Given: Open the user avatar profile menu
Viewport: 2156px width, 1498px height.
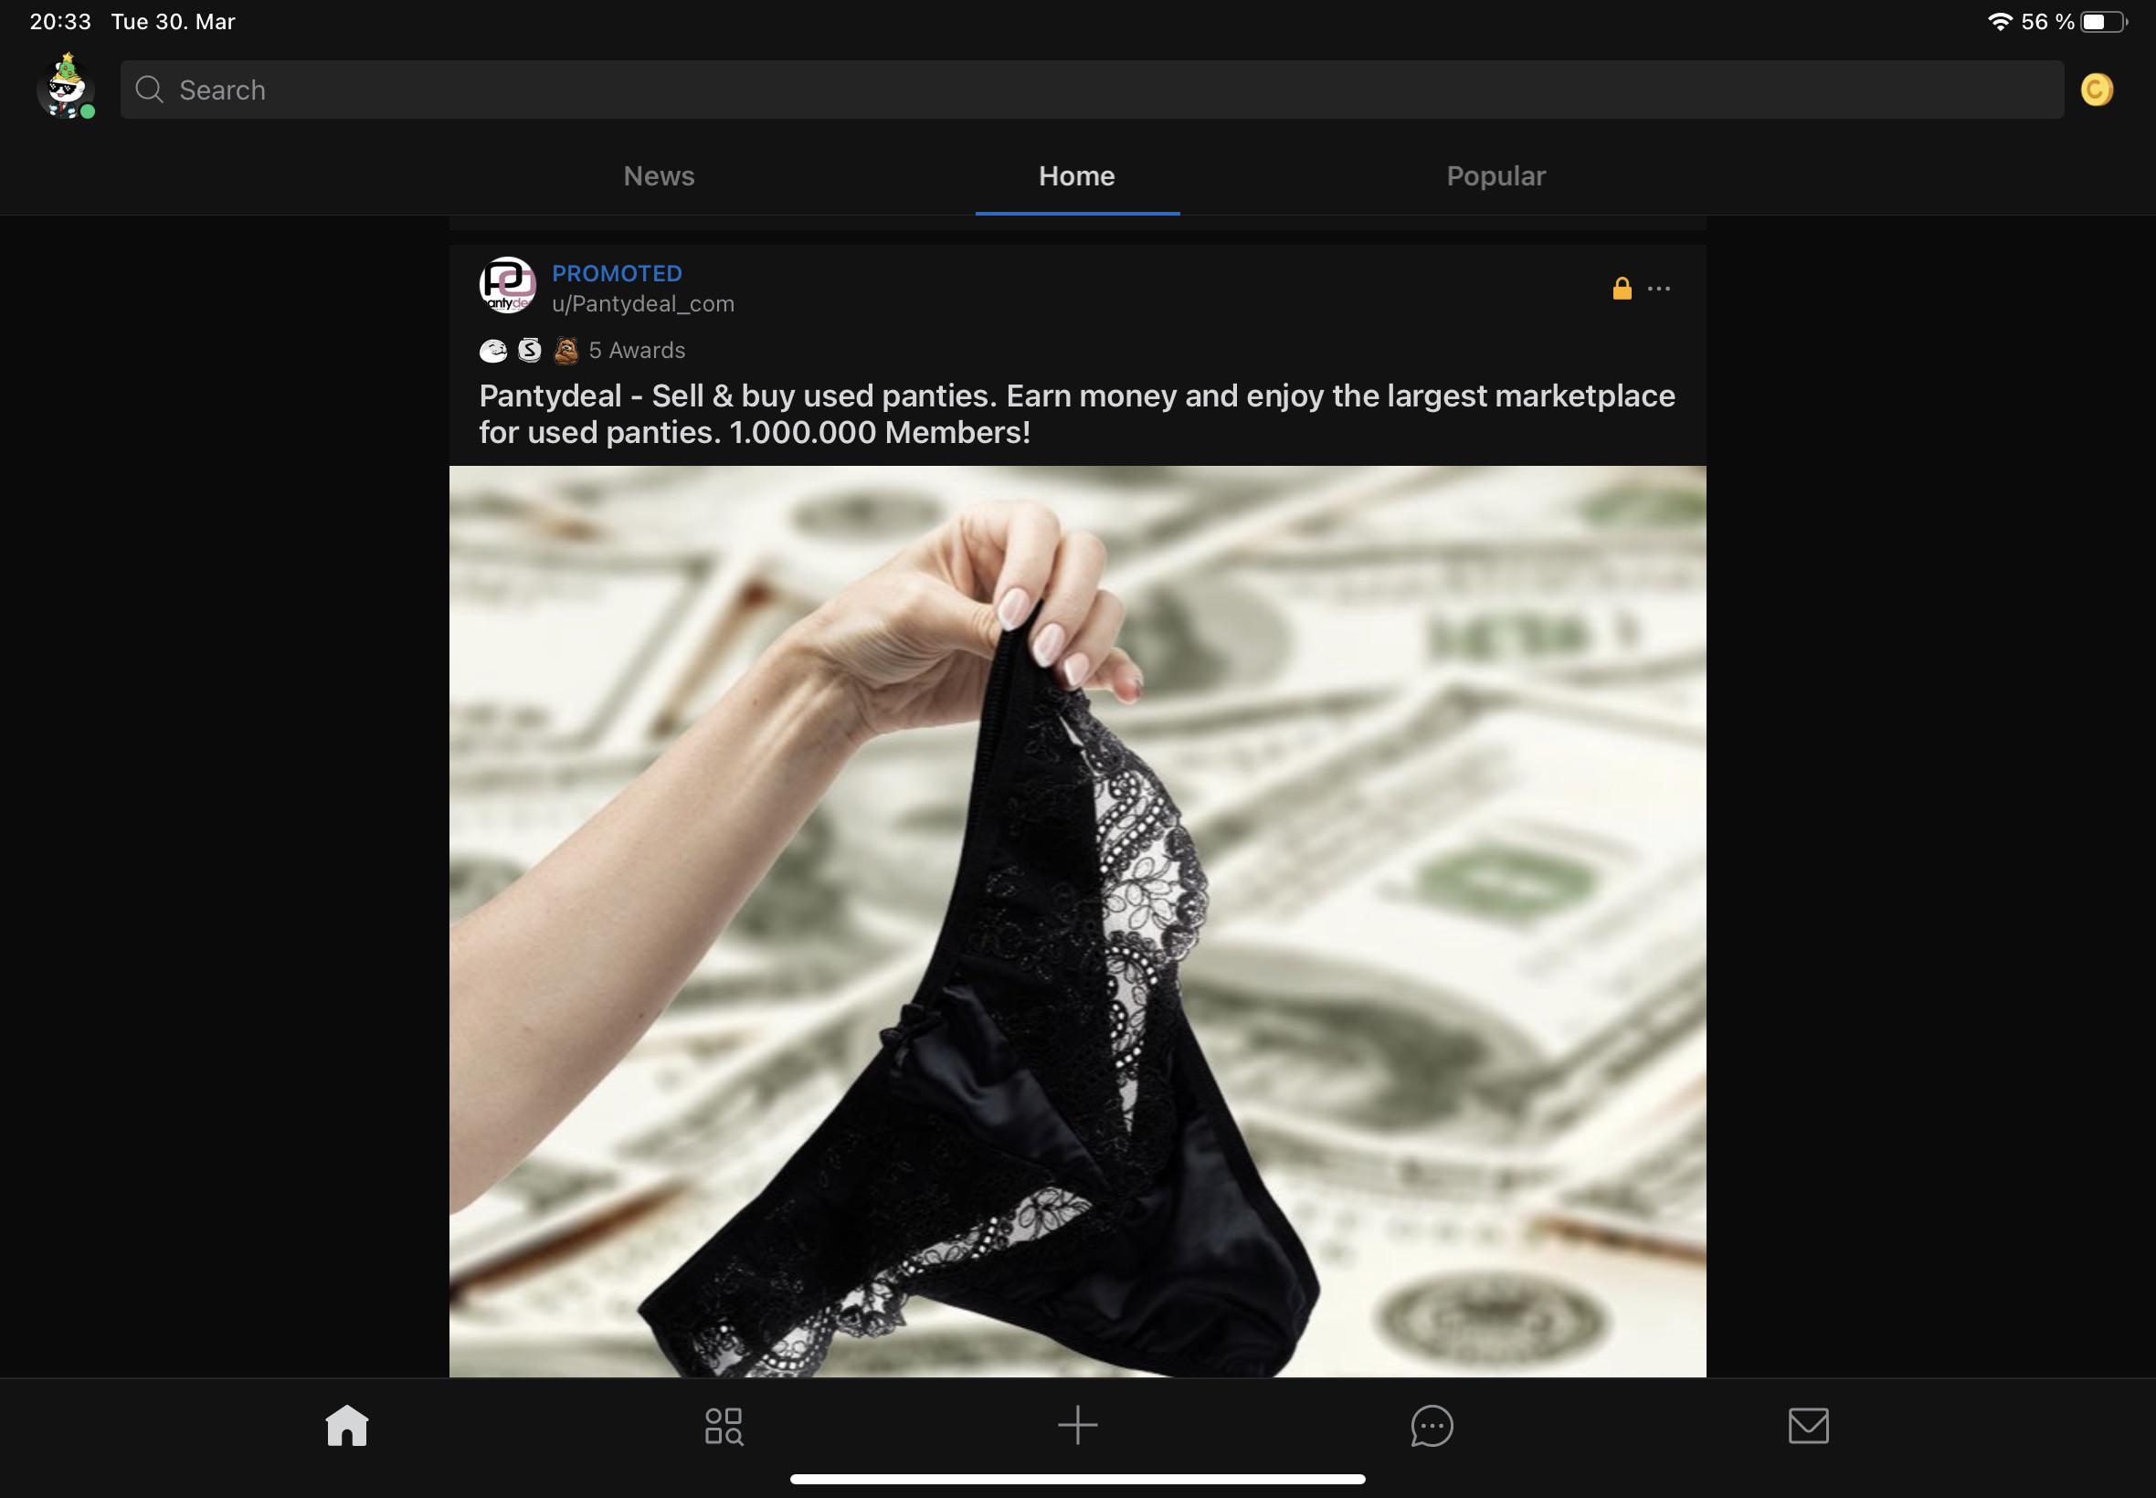Looking at the screenshot, I should (x=65, y=89).
